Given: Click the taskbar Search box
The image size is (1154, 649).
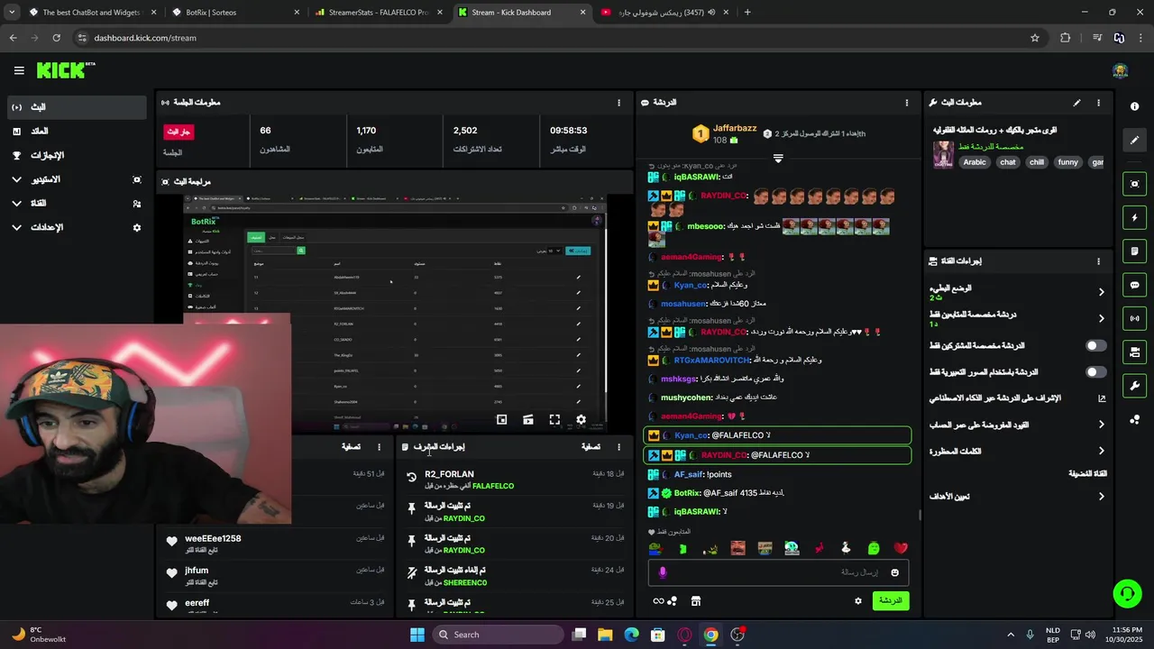Looking at the screenshot, I should pos(497,635).
